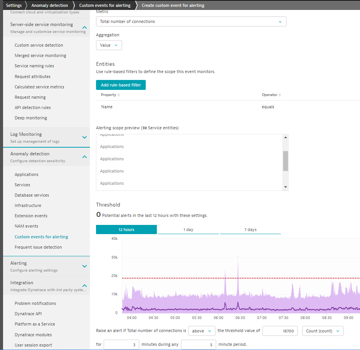Open the Metric dropdown

point(191,22)
